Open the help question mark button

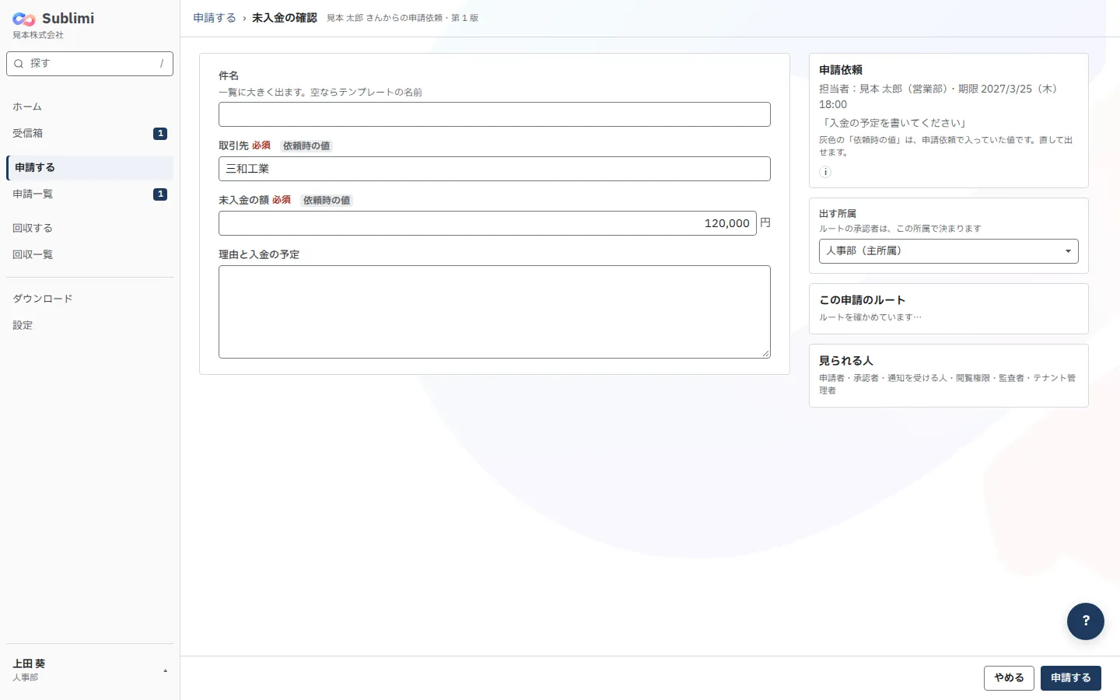(x=1086, y=621)
